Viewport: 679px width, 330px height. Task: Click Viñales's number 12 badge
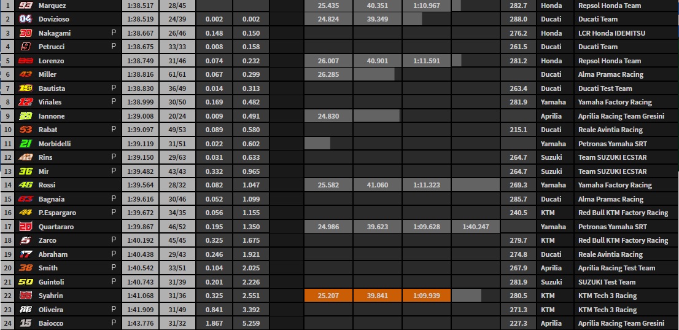pyautogui.click(x=26, y=102)
